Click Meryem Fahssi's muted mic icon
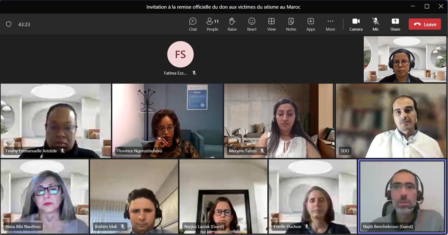The height and width of the screenshot is (235, 448). [x=262, y=151]
